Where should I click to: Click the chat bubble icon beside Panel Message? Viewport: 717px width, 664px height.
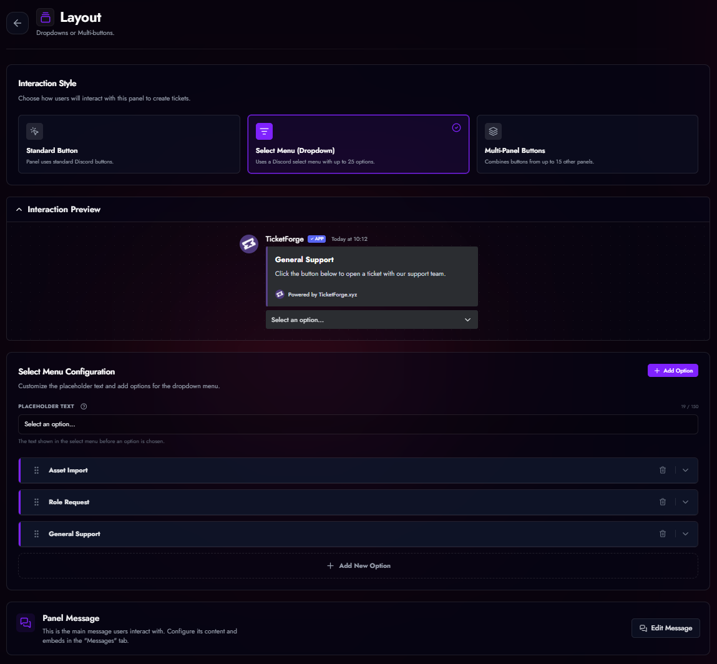(25, 622)
